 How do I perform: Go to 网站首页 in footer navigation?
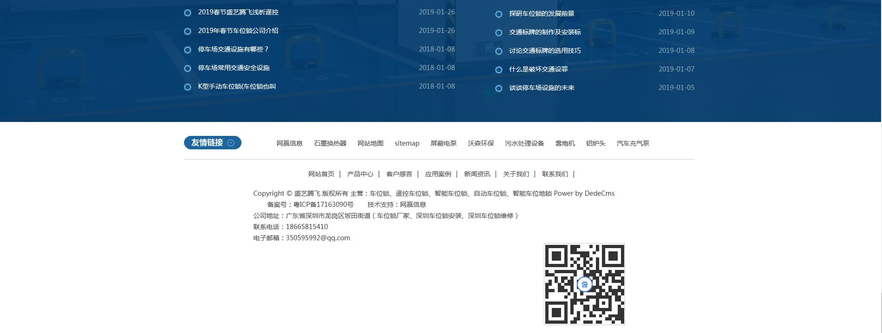[321, 174]
